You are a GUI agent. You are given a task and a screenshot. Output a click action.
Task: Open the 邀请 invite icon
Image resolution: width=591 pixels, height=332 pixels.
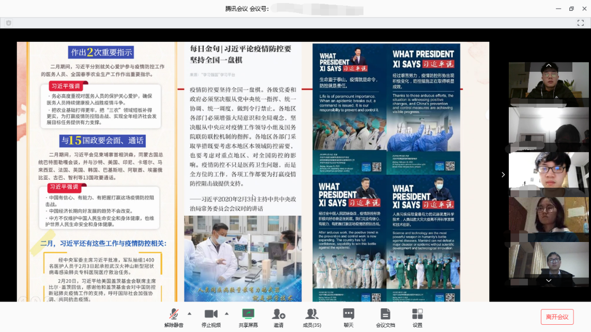[279, 316]
